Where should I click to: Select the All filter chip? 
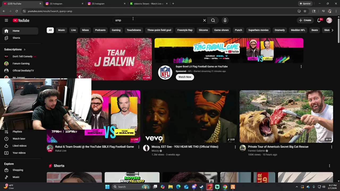50,30
